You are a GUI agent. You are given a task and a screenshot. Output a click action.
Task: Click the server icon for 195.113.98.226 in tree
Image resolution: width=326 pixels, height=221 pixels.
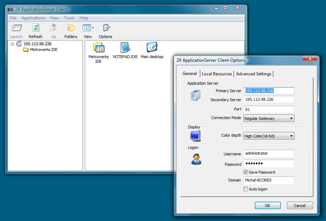pos(19,44)
